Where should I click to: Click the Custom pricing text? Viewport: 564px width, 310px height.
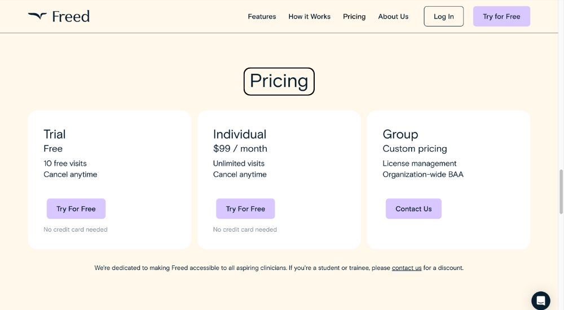coord(415,149)
